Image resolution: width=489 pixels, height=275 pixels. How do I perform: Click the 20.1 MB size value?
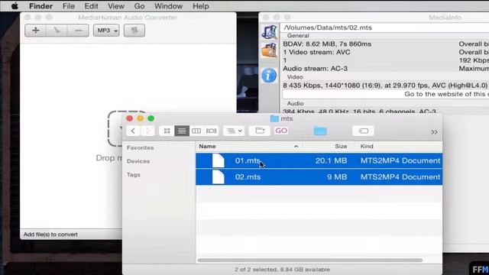tap(331, 160)
